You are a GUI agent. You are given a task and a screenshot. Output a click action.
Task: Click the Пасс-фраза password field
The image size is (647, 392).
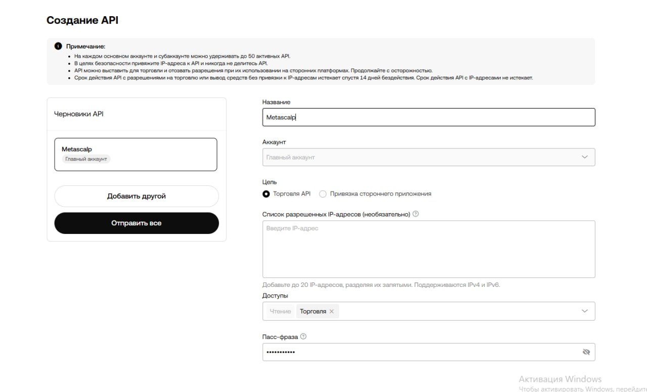(420, 352)
